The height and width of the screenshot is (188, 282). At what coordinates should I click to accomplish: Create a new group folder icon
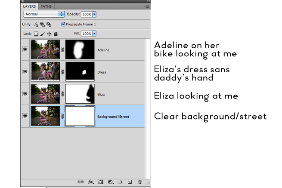120,182
